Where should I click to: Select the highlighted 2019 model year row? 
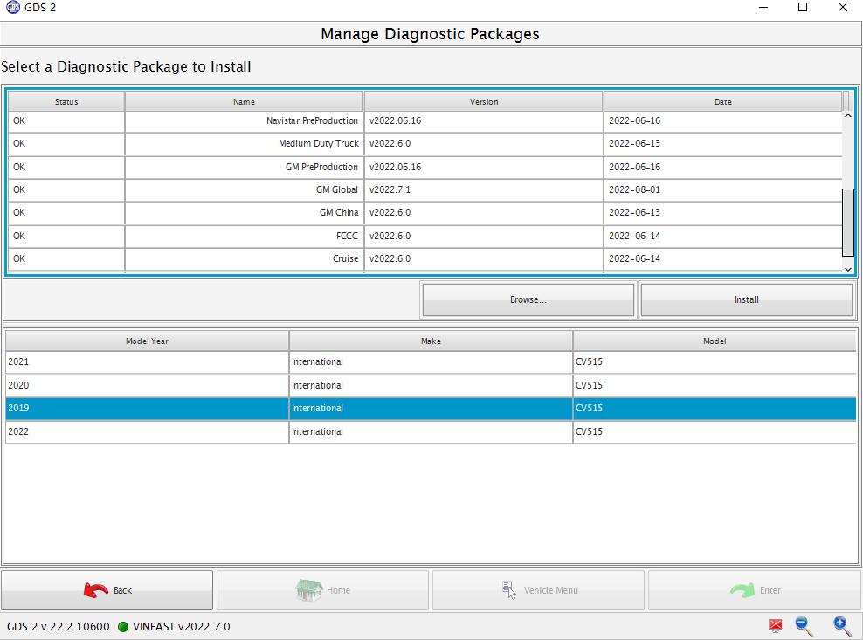[x=431, y=409]
